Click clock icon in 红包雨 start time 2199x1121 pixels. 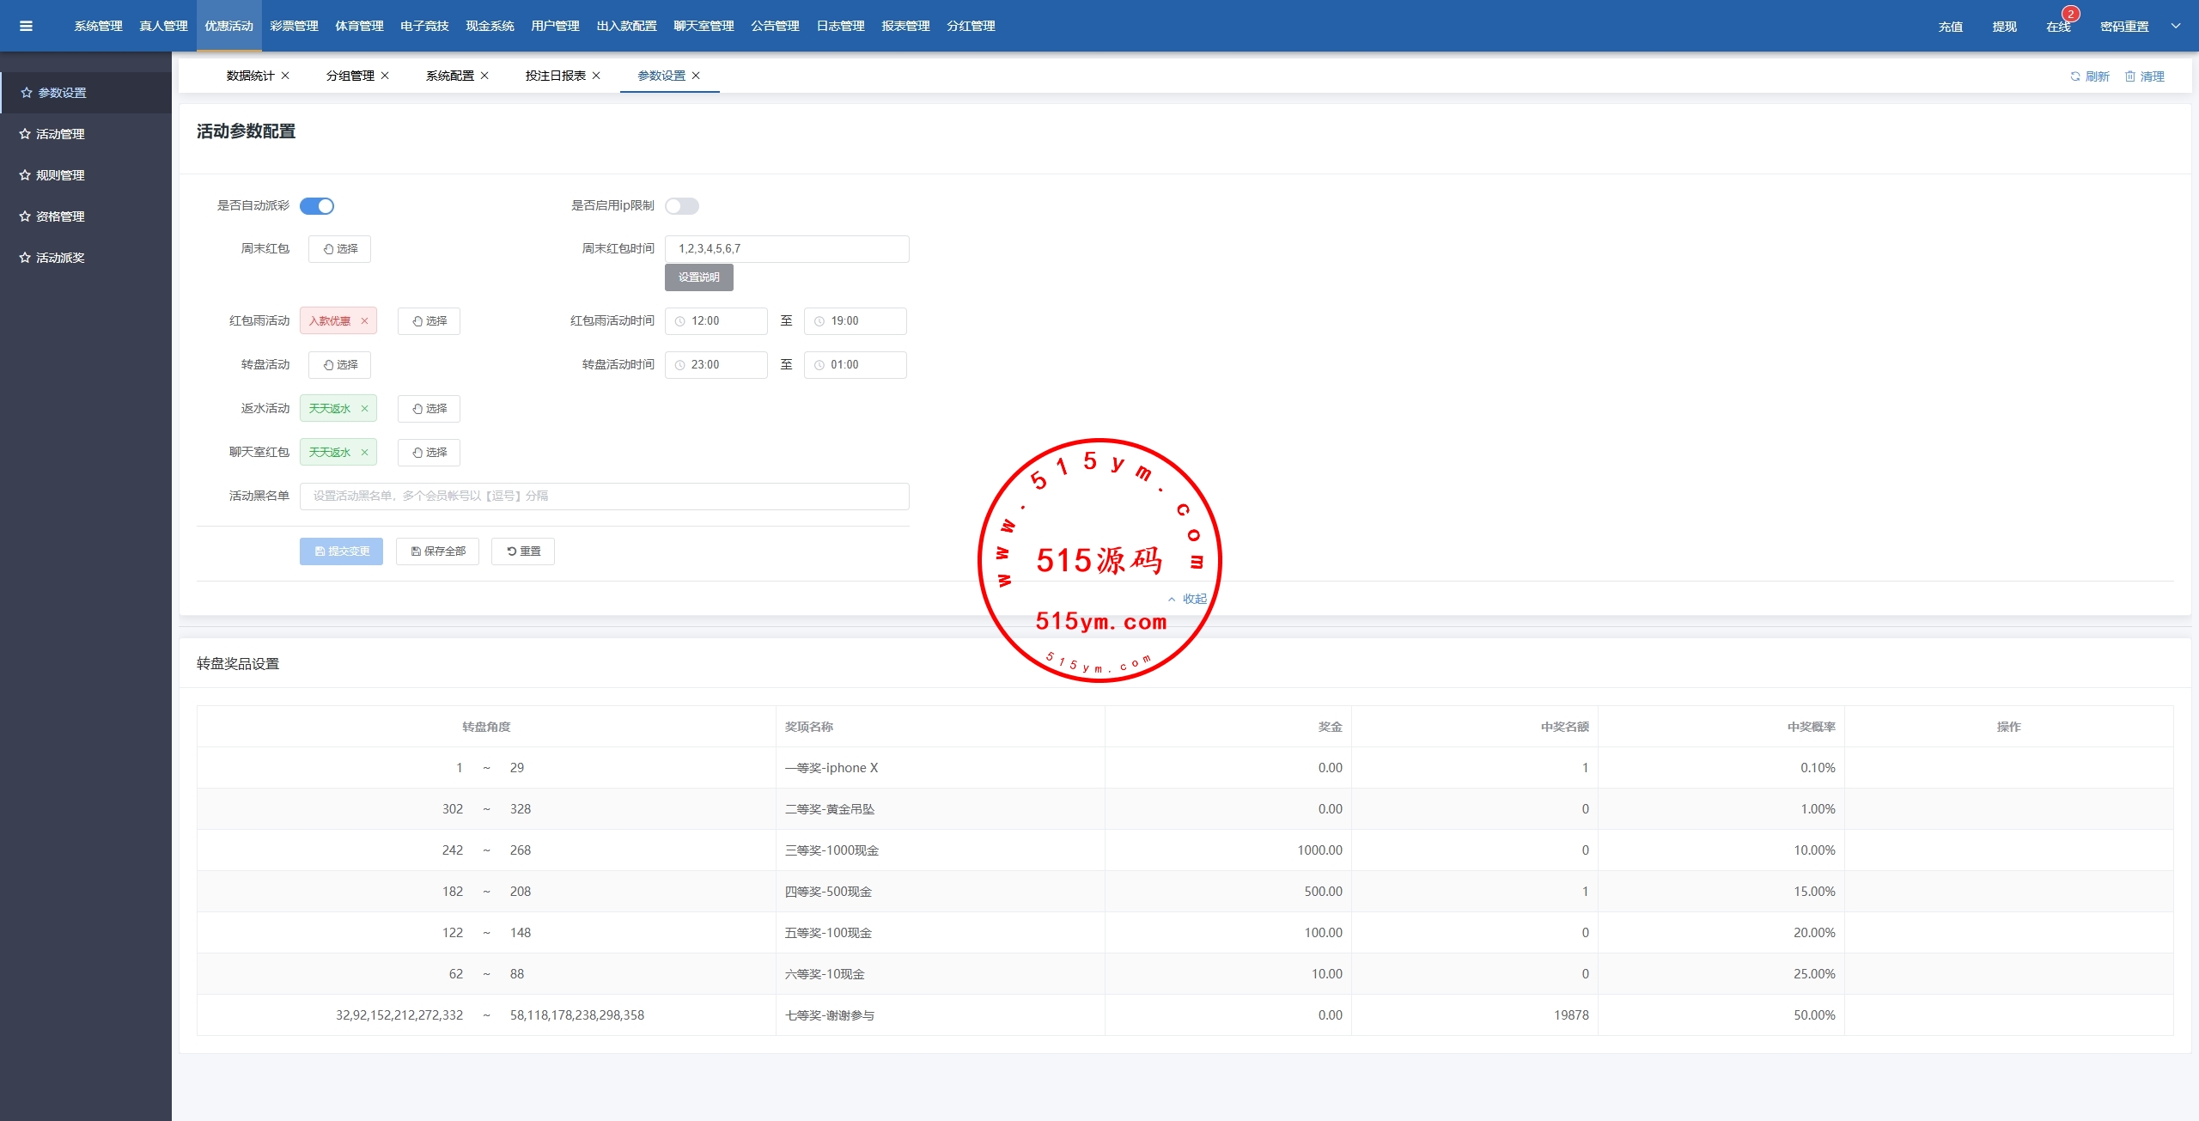(679, 321)
